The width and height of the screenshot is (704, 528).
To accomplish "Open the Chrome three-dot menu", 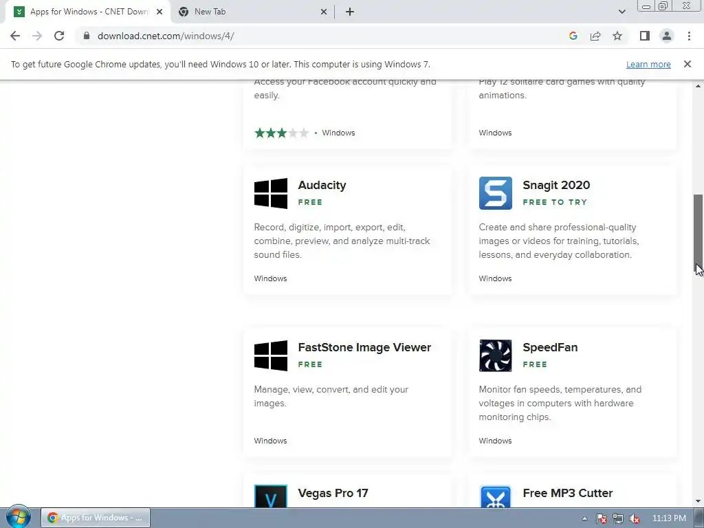I will pyautogui.click(x=689, y=36).
